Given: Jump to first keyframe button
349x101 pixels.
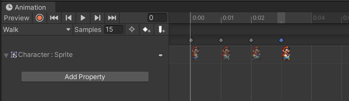Looking at the screenshot, I should (54, 18).
